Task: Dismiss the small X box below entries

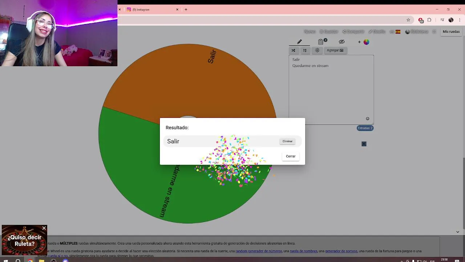Action: (x=364, y=144)
